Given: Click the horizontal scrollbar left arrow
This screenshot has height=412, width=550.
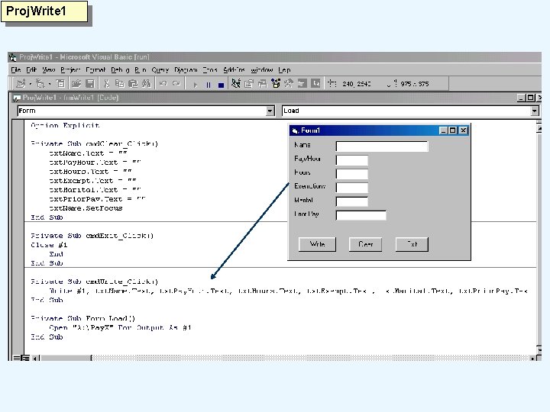Looking at the screenshot, I should (35, 358).
